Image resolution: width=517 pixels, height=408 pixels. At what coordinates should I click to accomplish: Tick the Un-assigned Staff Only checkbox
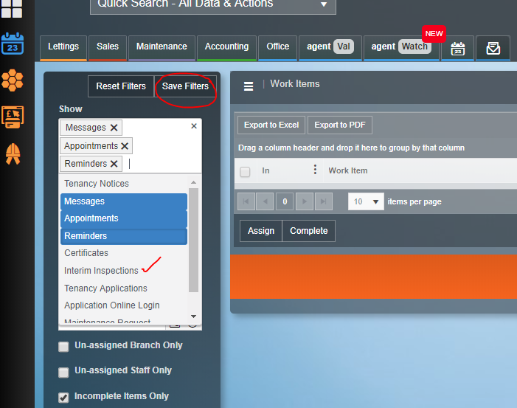coord(64,371)
